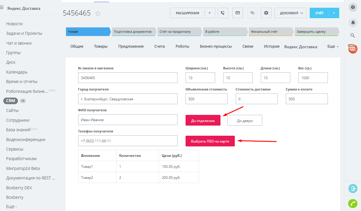
Task: Switch to the Товары tab
Action: 101,46
